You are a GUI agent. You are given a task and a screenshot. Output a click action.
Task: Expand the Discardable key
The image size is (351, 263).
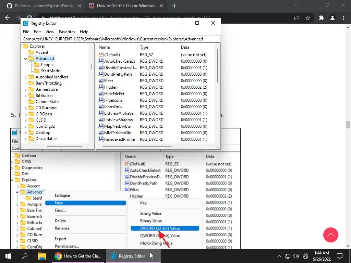(25, 139)
